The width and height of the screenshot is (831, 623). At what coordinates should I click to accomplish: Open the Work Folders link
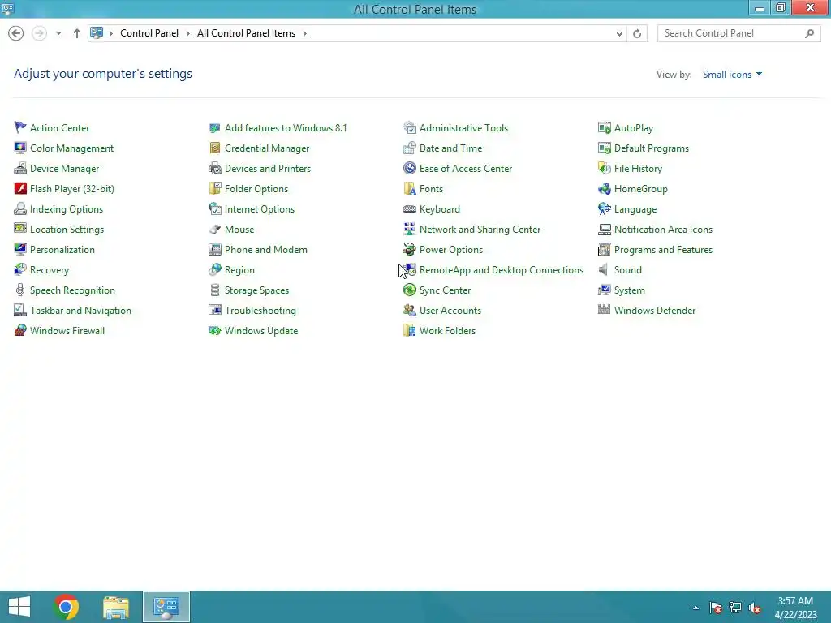(x=447, y=331)
